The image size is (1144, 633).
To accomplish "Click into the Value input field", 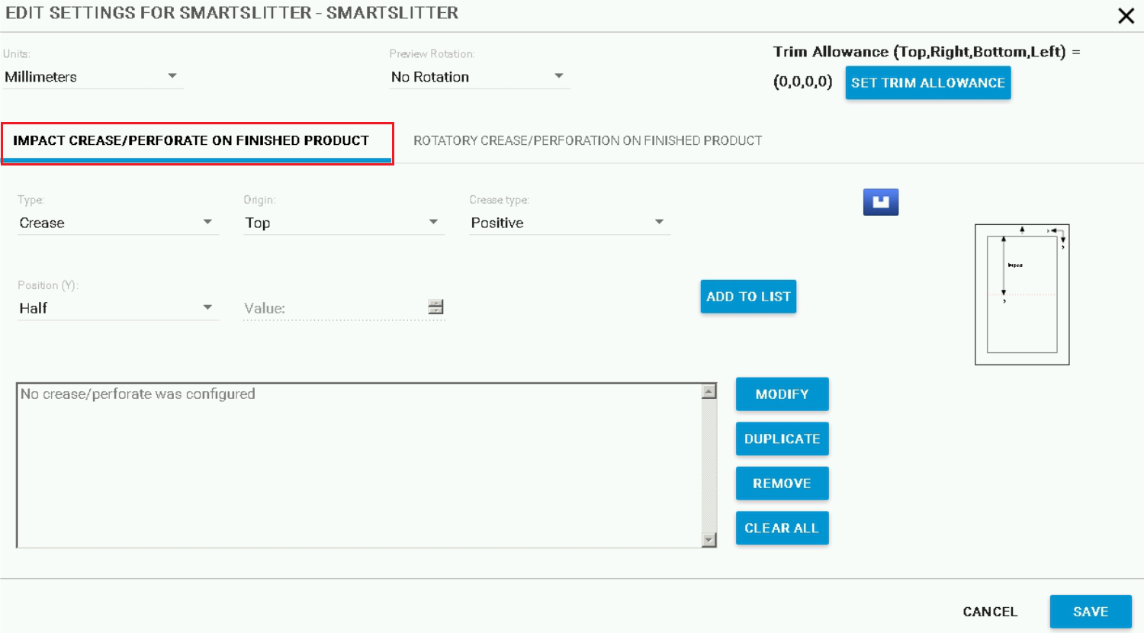I will click(x=333, y=308).
